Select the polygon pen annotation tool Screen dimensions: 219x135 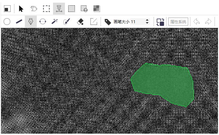[59, 8]
